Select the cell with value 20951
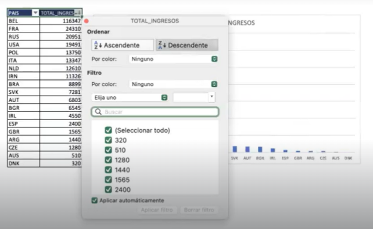 tap(60, 37)
